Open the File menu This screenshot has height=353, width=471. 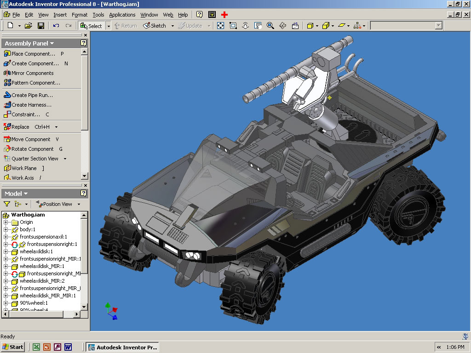16,15
